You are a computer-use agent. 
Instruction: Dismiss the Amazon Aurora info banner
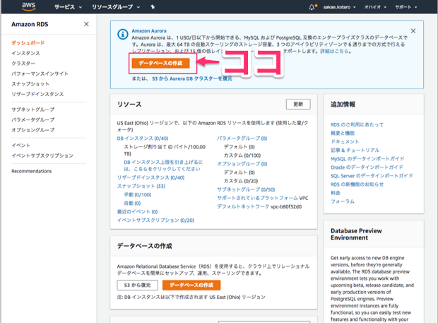[x=413, y=30]
